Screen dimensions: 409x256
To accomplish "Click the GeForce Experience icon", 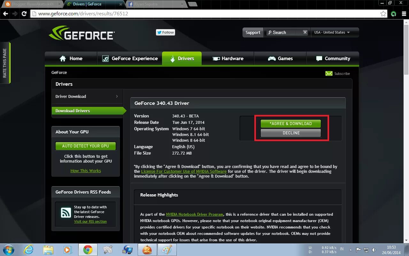I will (x=105, y=59).
